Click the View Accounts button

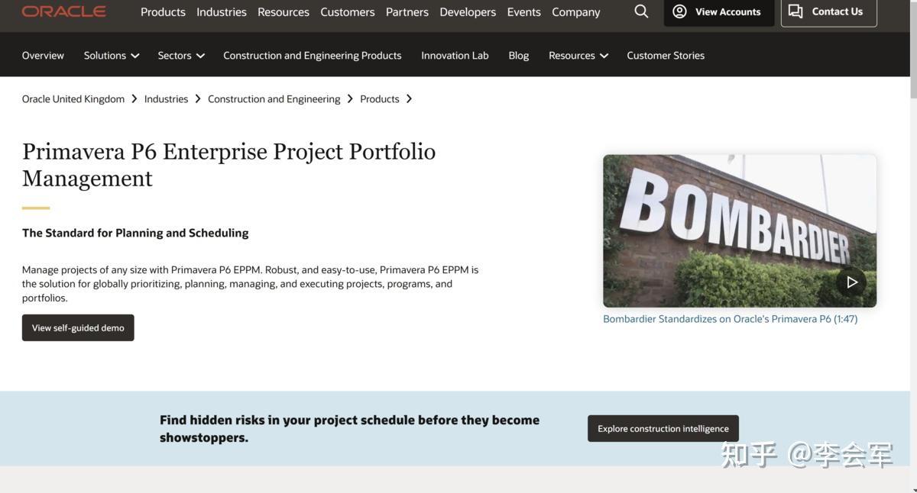[719, 11]
